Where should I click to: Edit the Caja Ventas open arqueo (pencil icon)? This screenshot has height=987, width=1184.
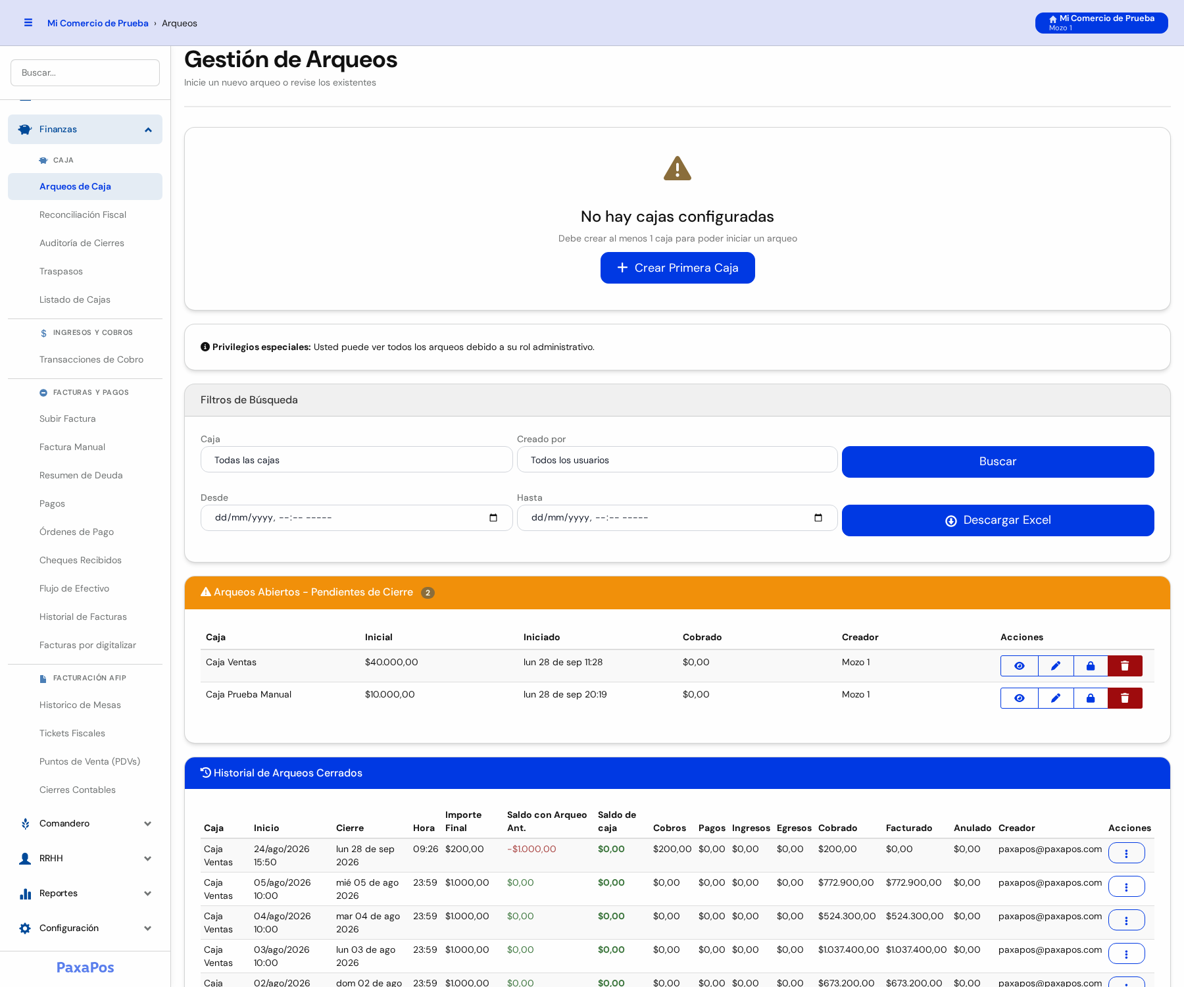[1056, 666]
